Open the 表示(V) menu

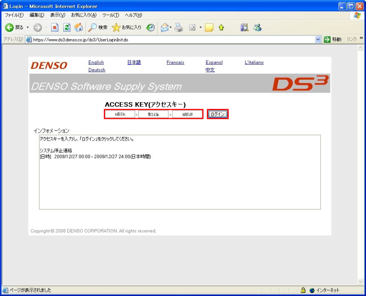58,15
